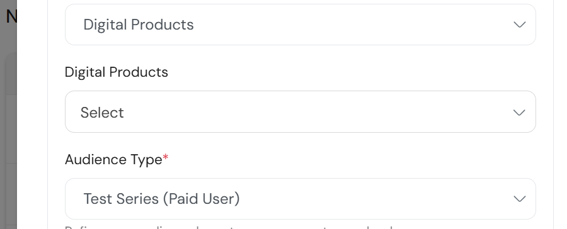Click the Audience Type label text
The height and width of the screenshot is (229, 567).
[x=113, y=159]
